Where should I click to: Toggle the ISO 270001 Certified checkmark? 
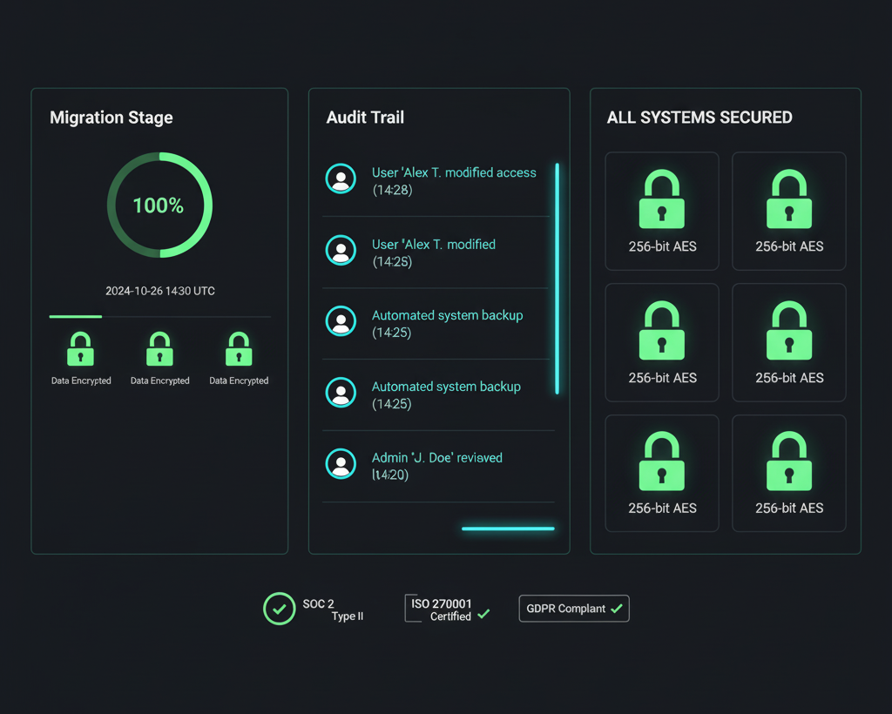484,615
